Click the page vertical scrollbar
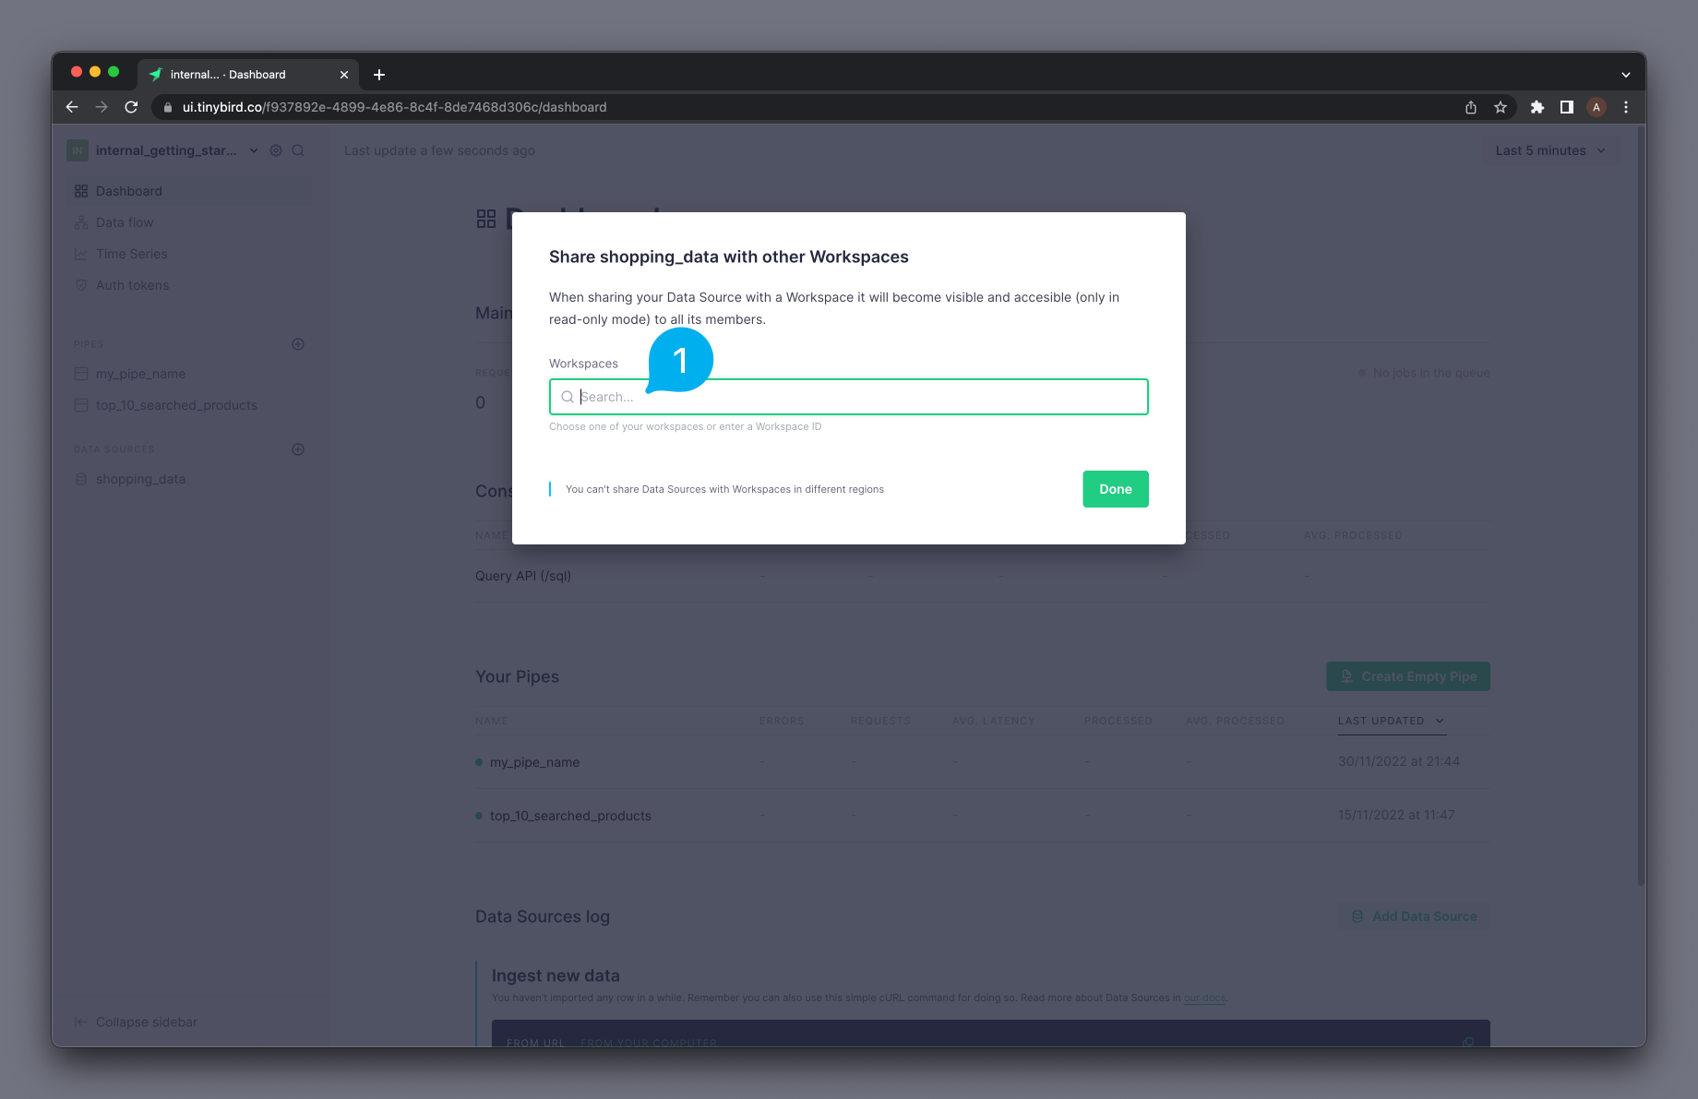 pos(1641,508)
